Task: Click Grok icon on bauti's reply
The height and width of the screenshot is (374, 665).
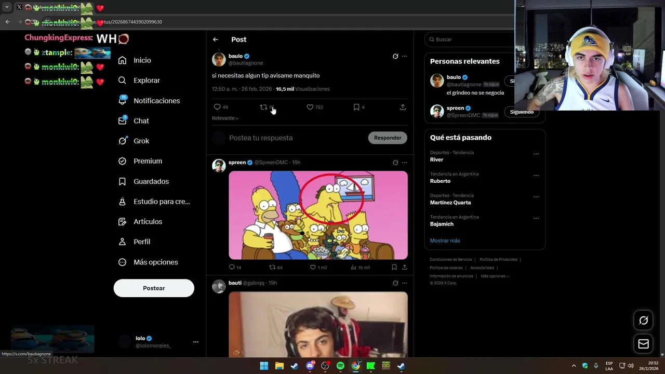Action: pyautogui.click(x=395, y=283)
